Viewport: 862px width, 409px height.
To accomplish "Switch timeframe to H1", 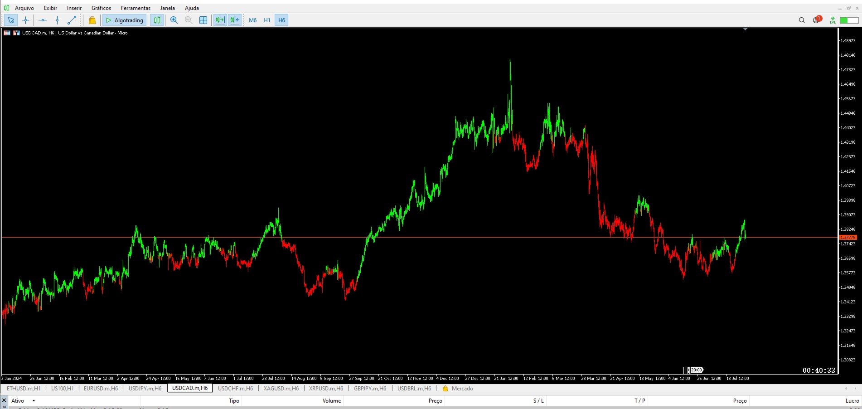I will pos(267,20).
